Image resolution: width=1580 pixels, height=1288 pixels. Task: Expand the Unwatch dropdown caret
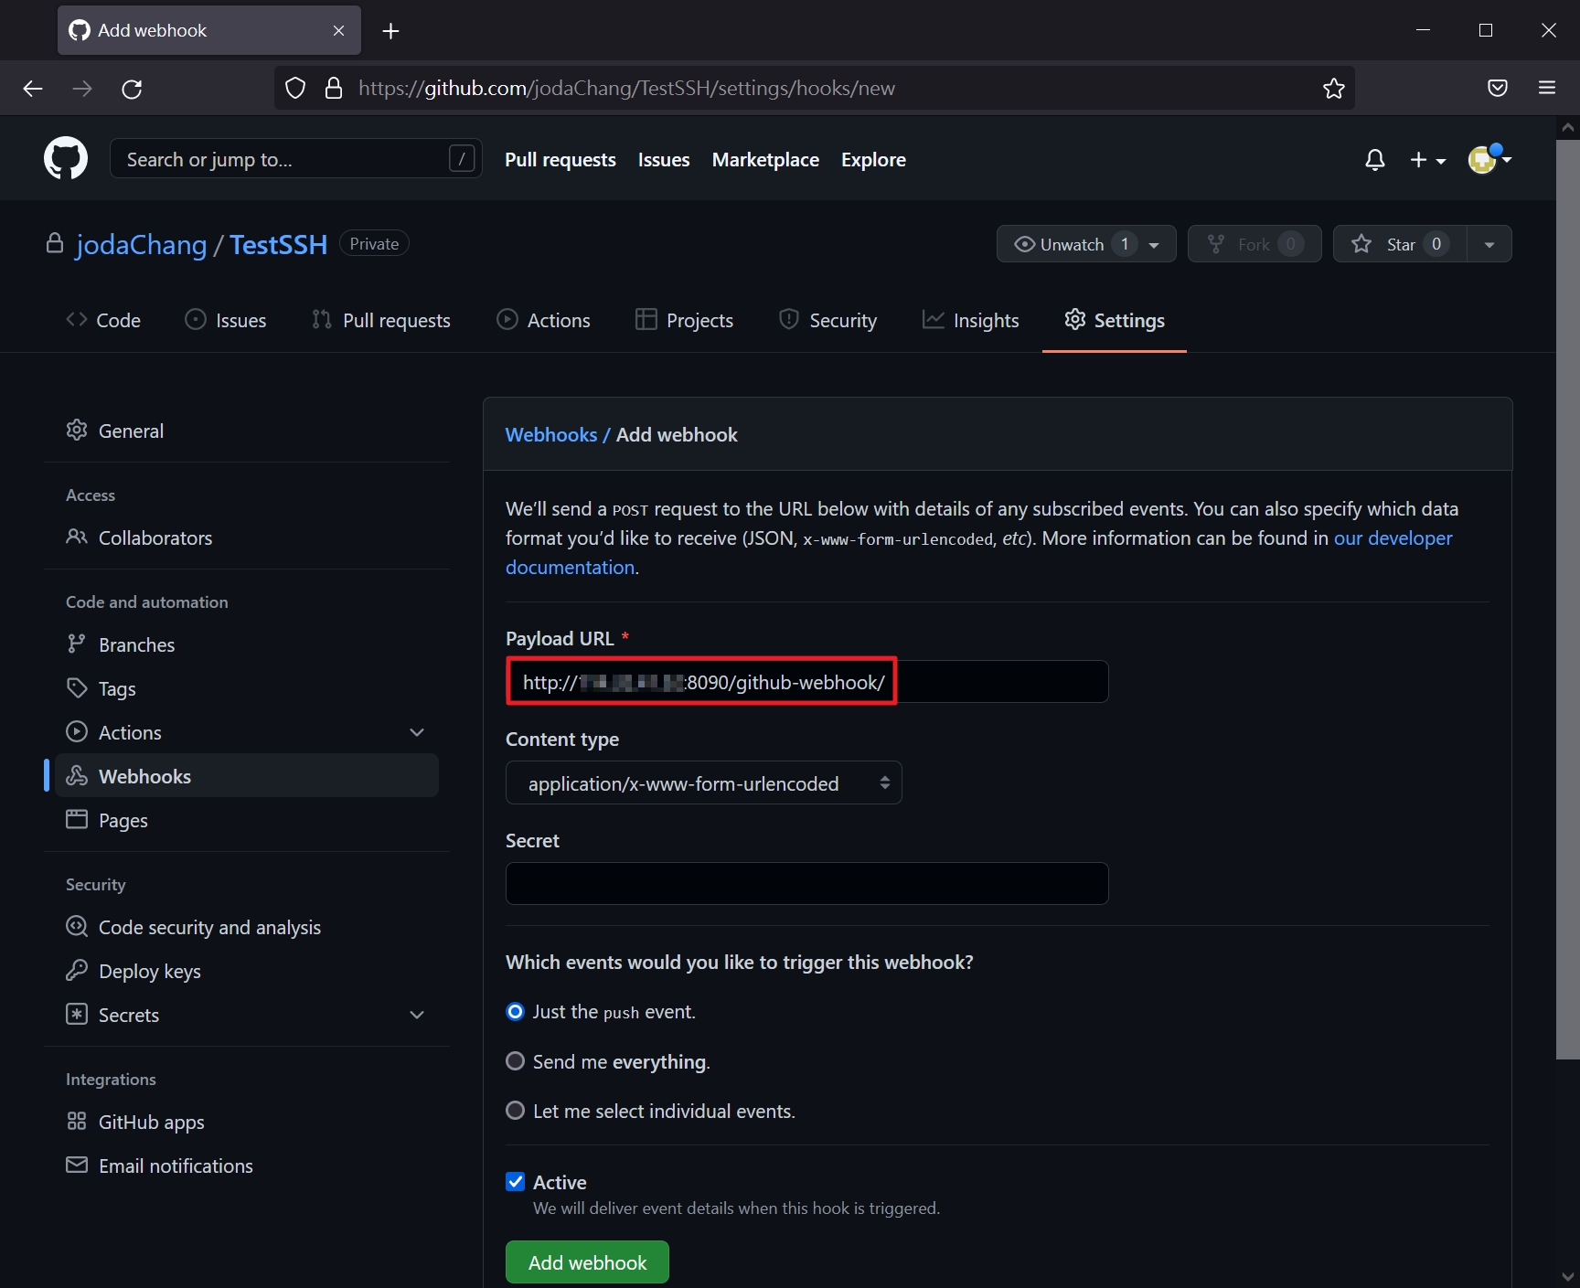(x=1154, y=245)
